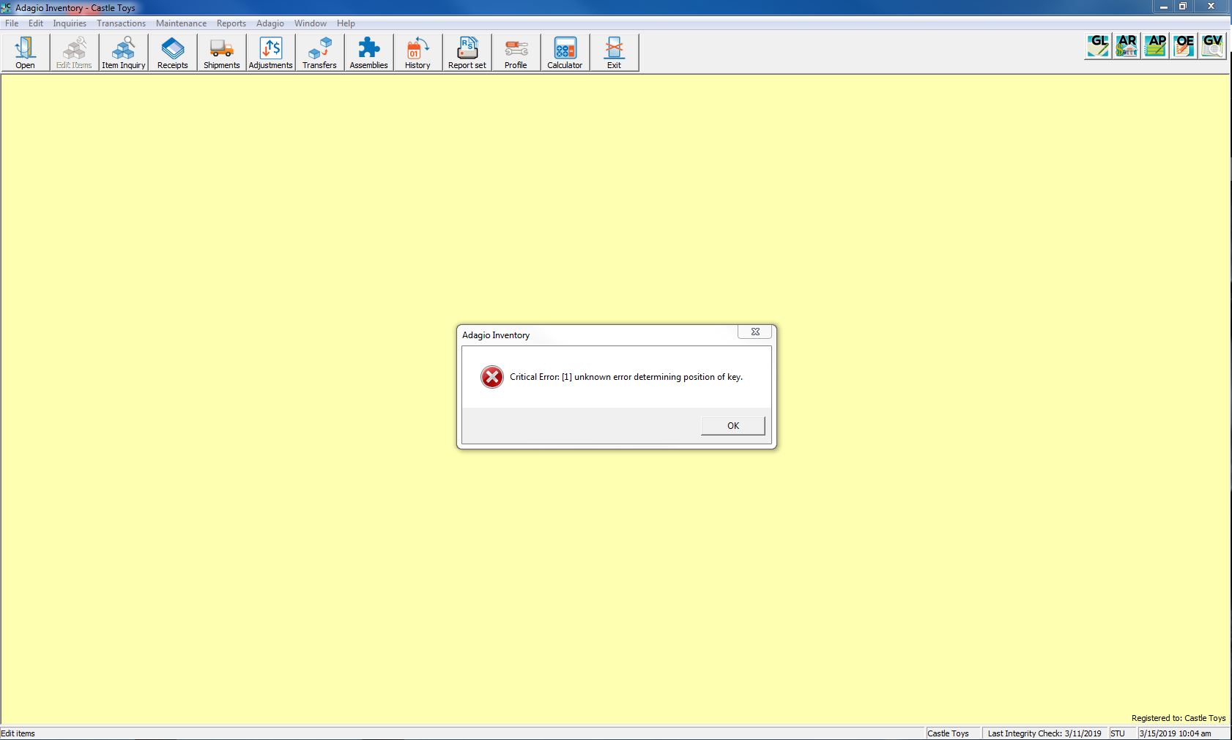Open the company Profile icon
Image resolution: width=1232 pixels, height=740 pixels.
(516, 53)
